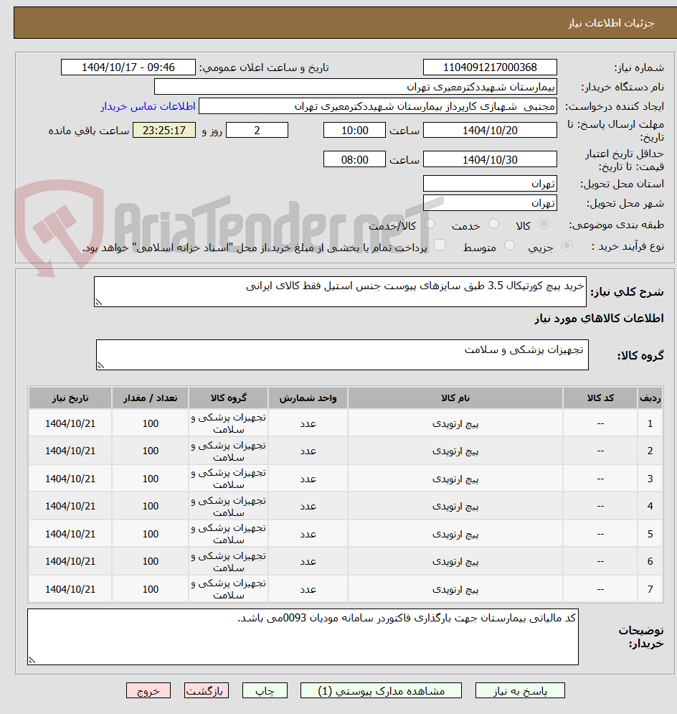Screen dimensions: 677x714
Task: Select the کالا/خدمت radio button
Action: (x=430, y=224)
